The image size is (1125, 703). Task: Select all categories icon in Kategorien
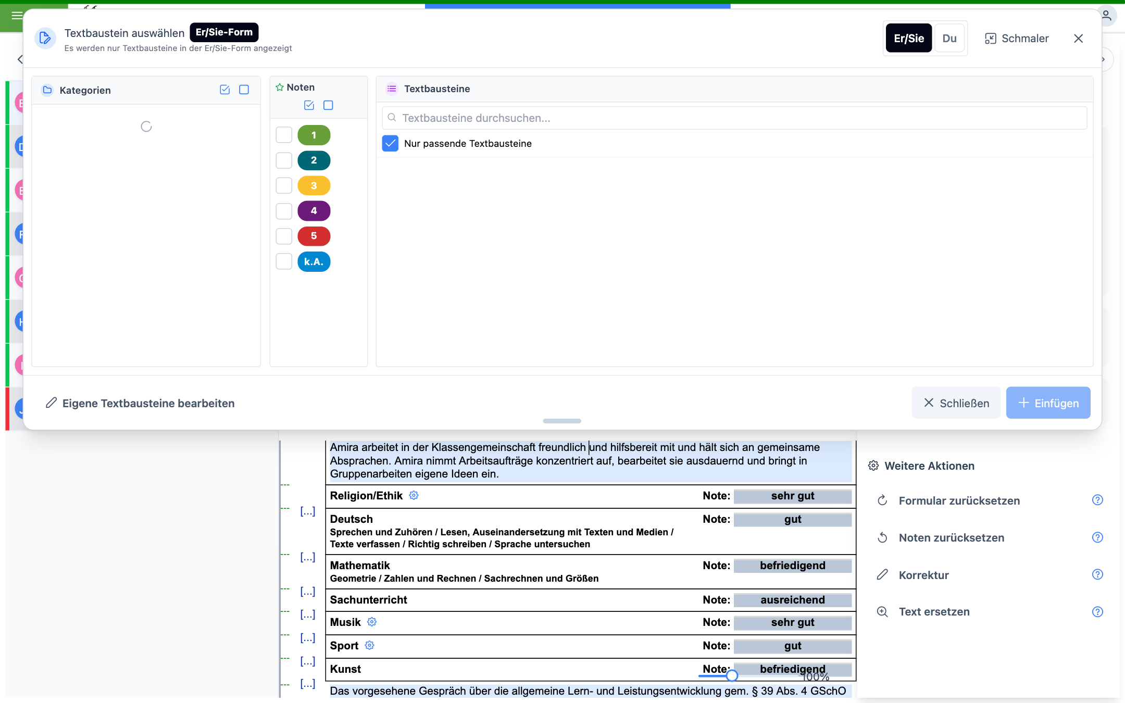[225, 90]
